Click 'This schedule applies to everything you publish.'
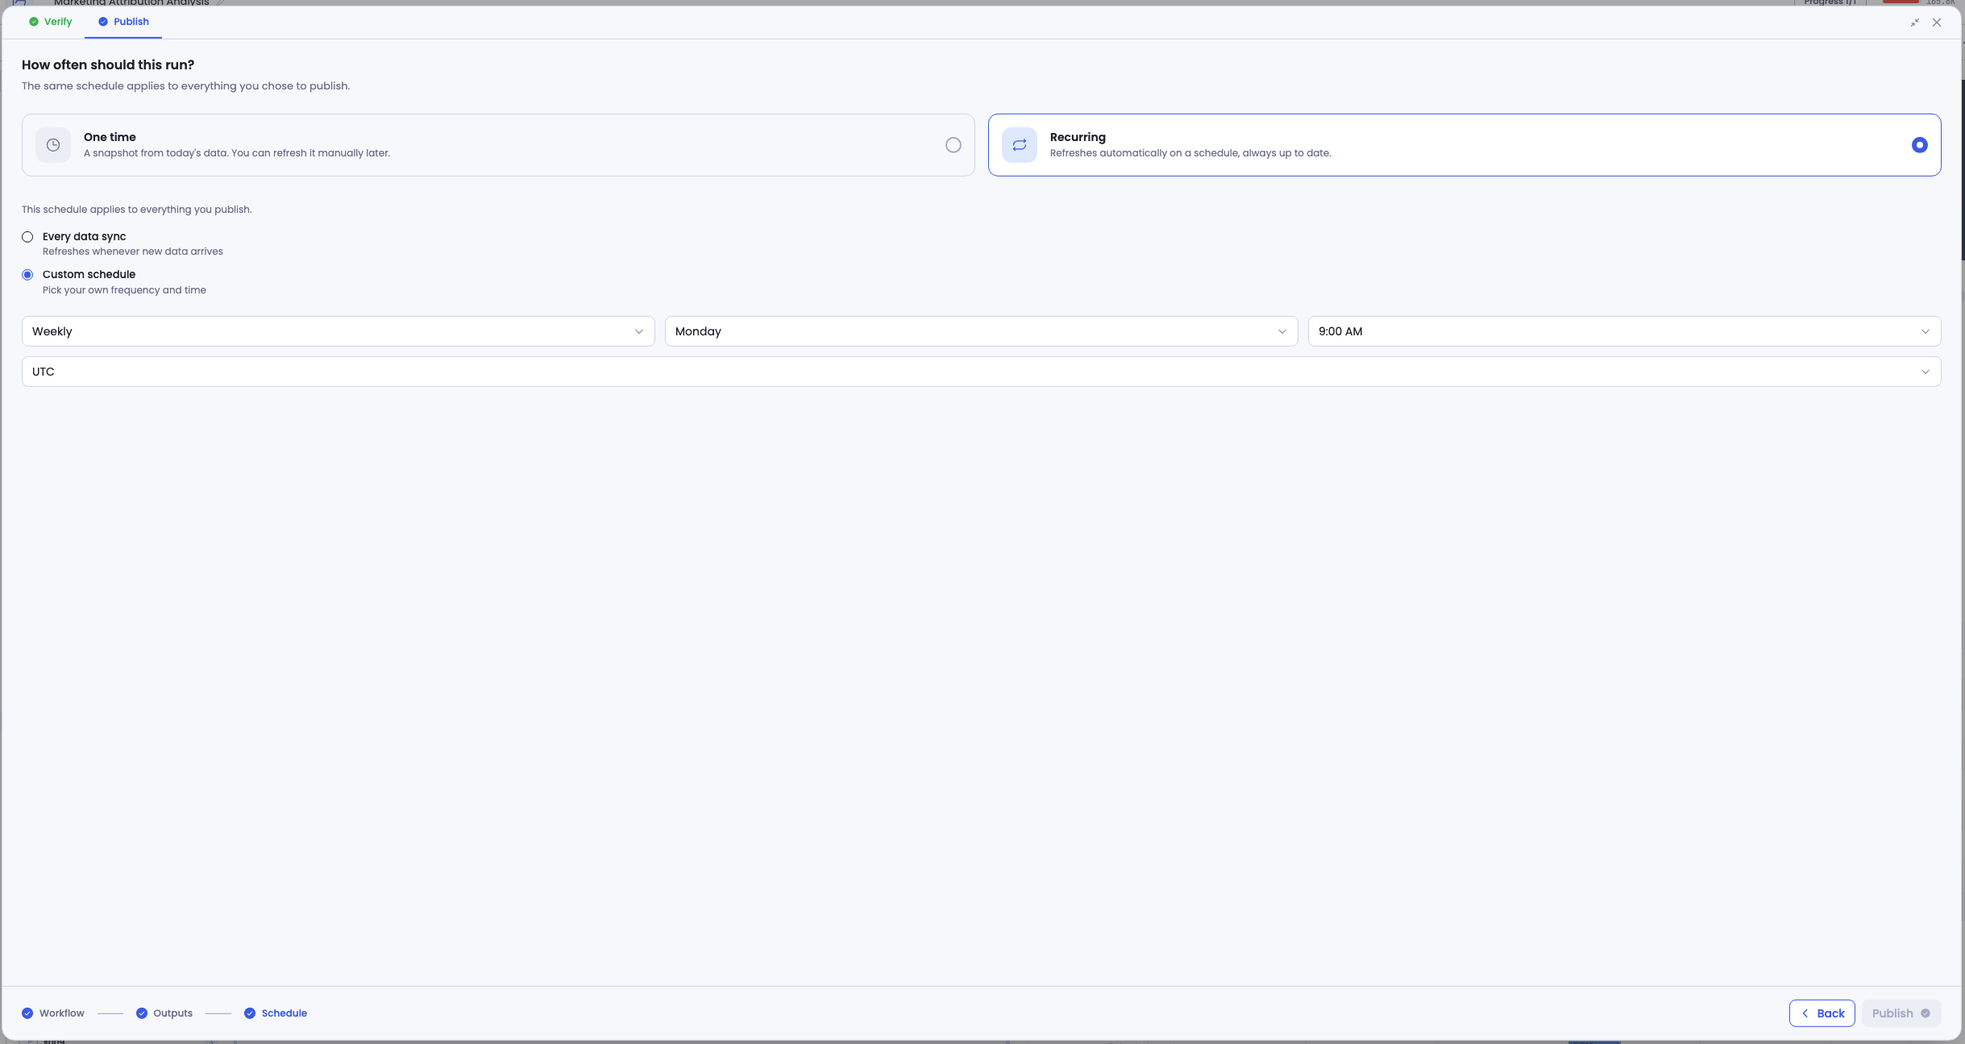The height and width of the screenshot is (1044, 1965). point(137,210)
